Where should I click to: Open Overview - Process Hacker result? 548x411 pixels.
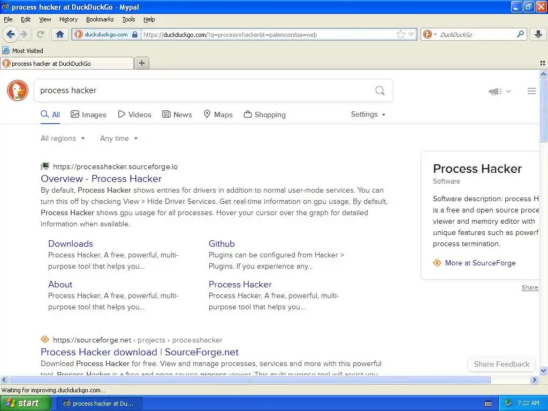pos(101,179)
